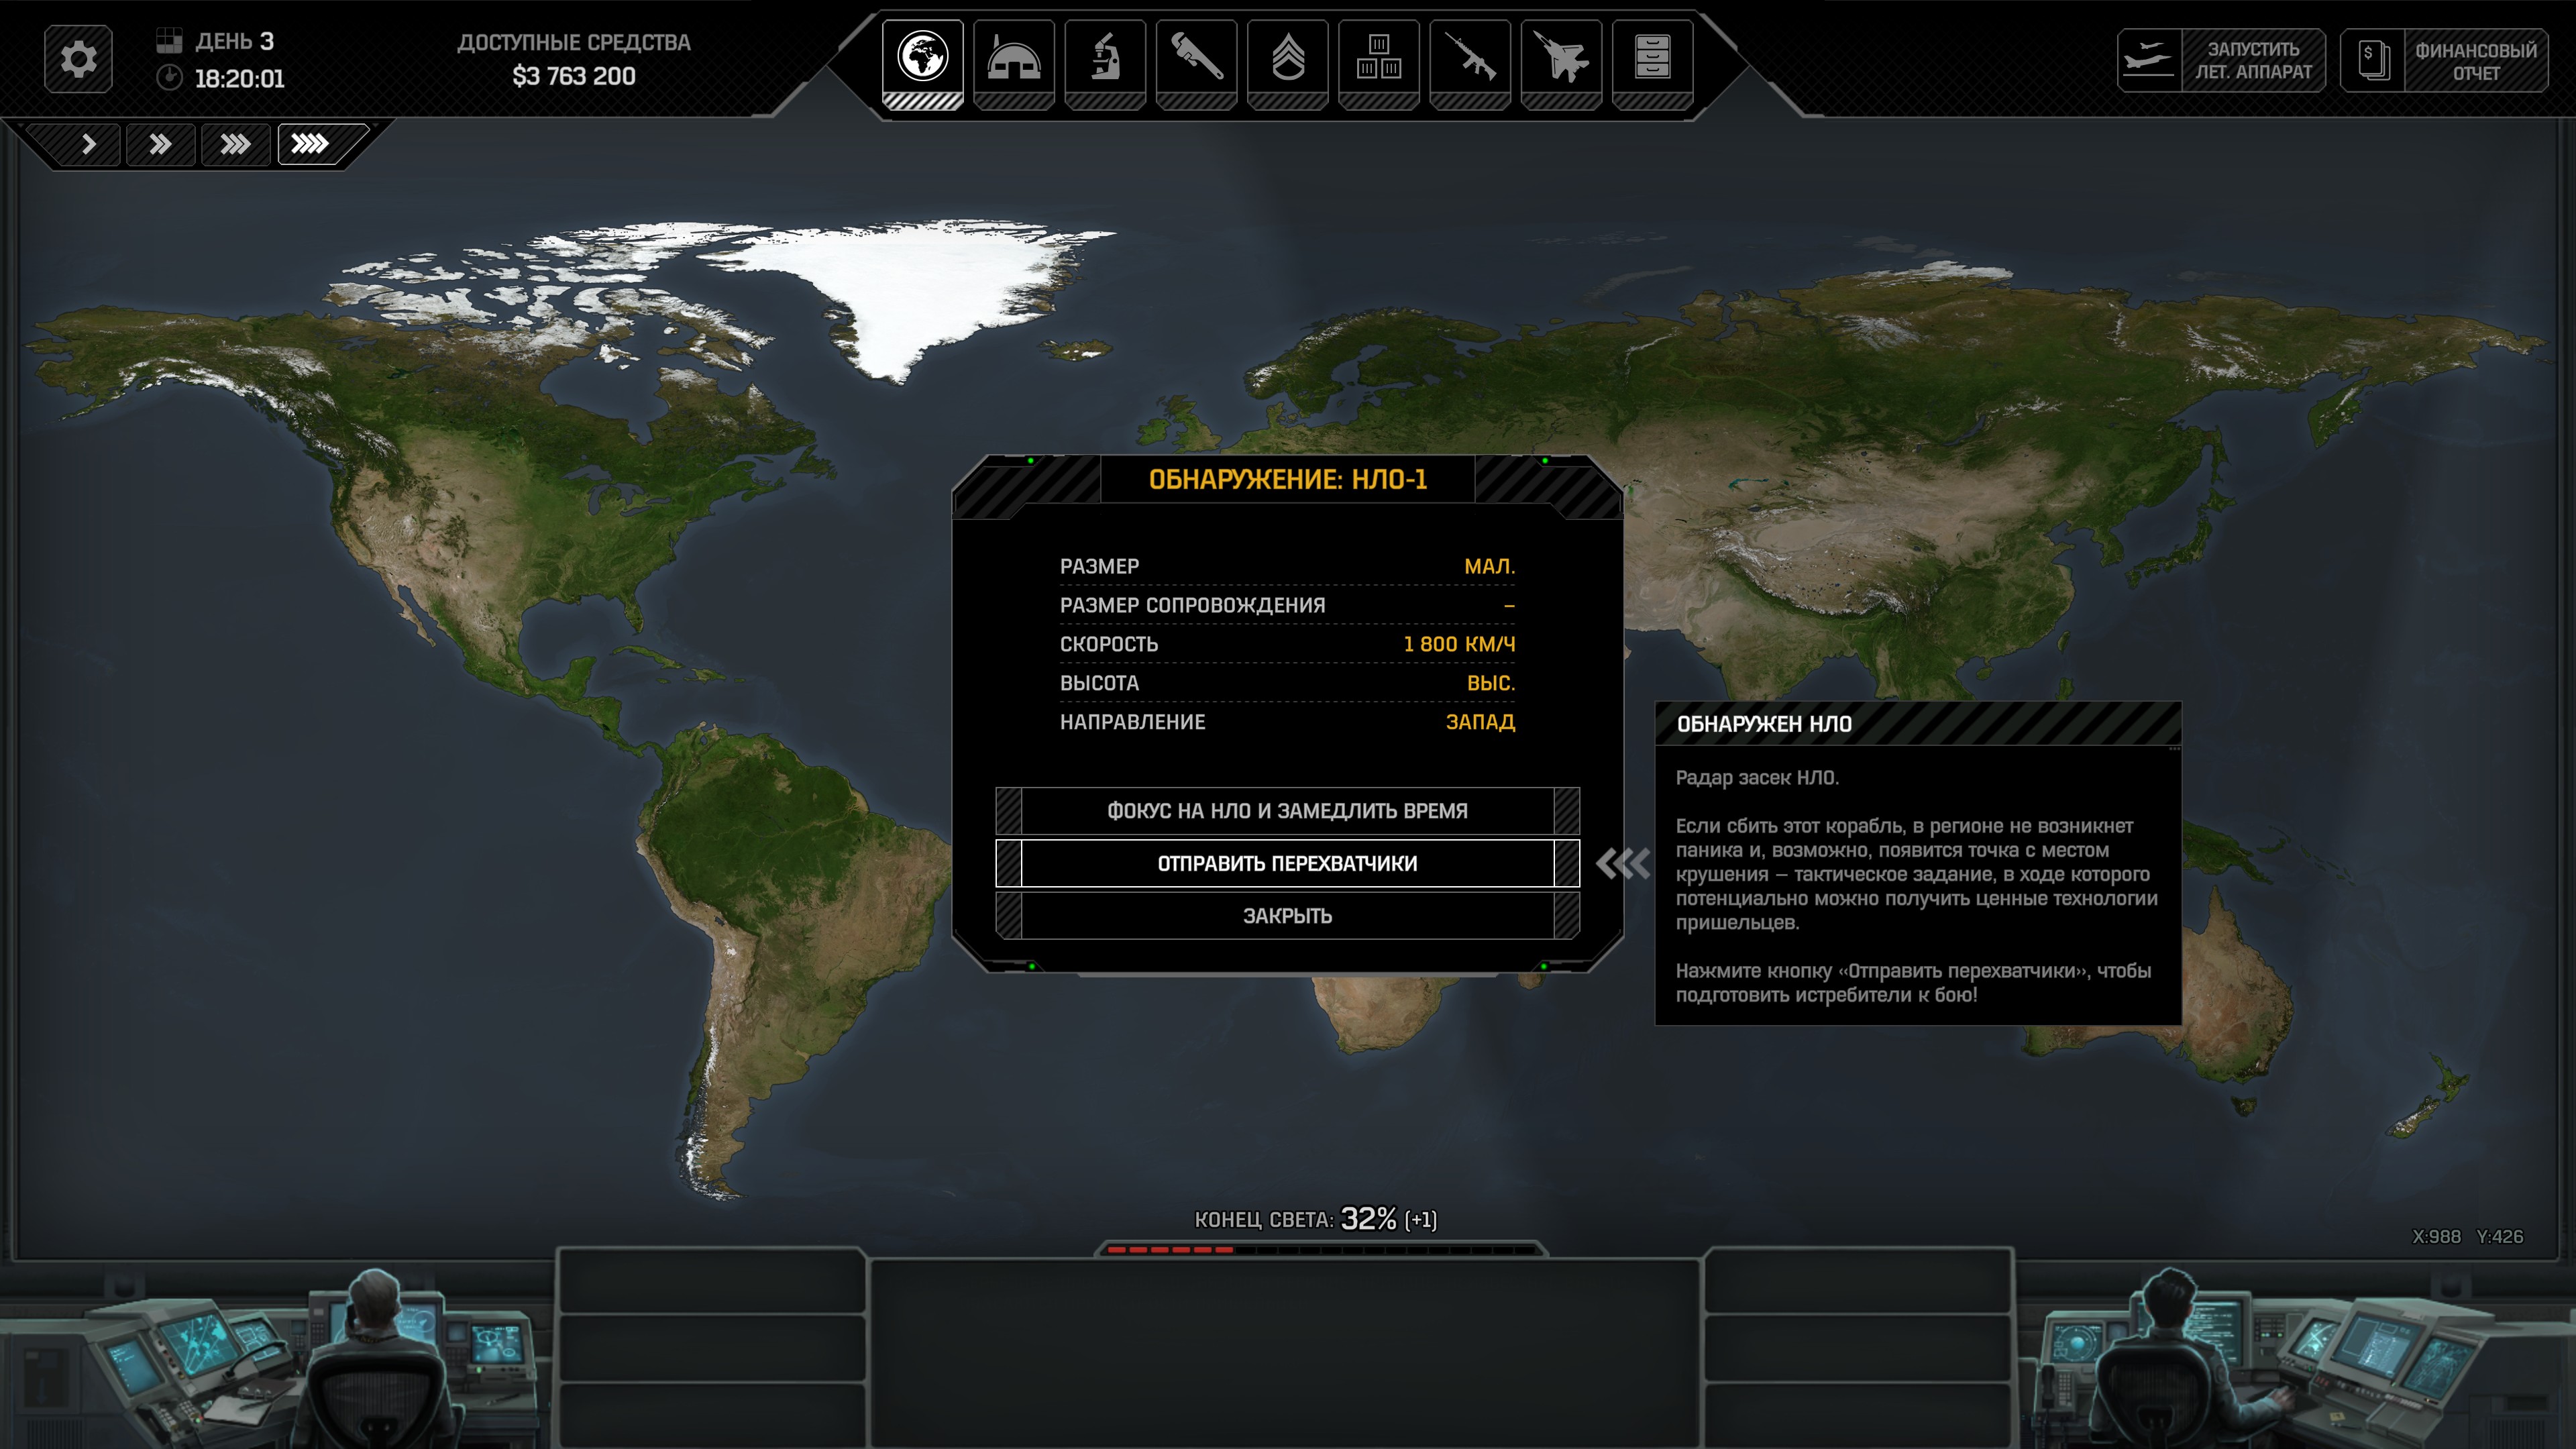Open the soldier equipment rifle tab
The image size is (2576, 1449).
(x=1470, y=59)
